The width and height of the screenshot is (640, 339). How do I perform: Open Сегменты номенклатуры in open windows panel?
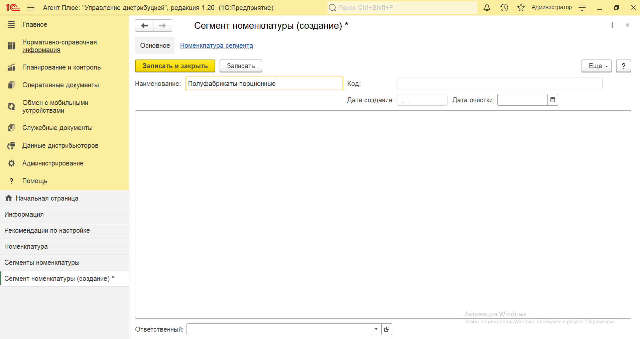[x=42, y=262]
